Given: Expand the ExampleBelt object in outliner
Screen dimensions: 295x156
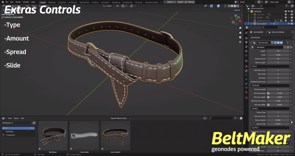Looking at the screenshot, I should 252,23.
